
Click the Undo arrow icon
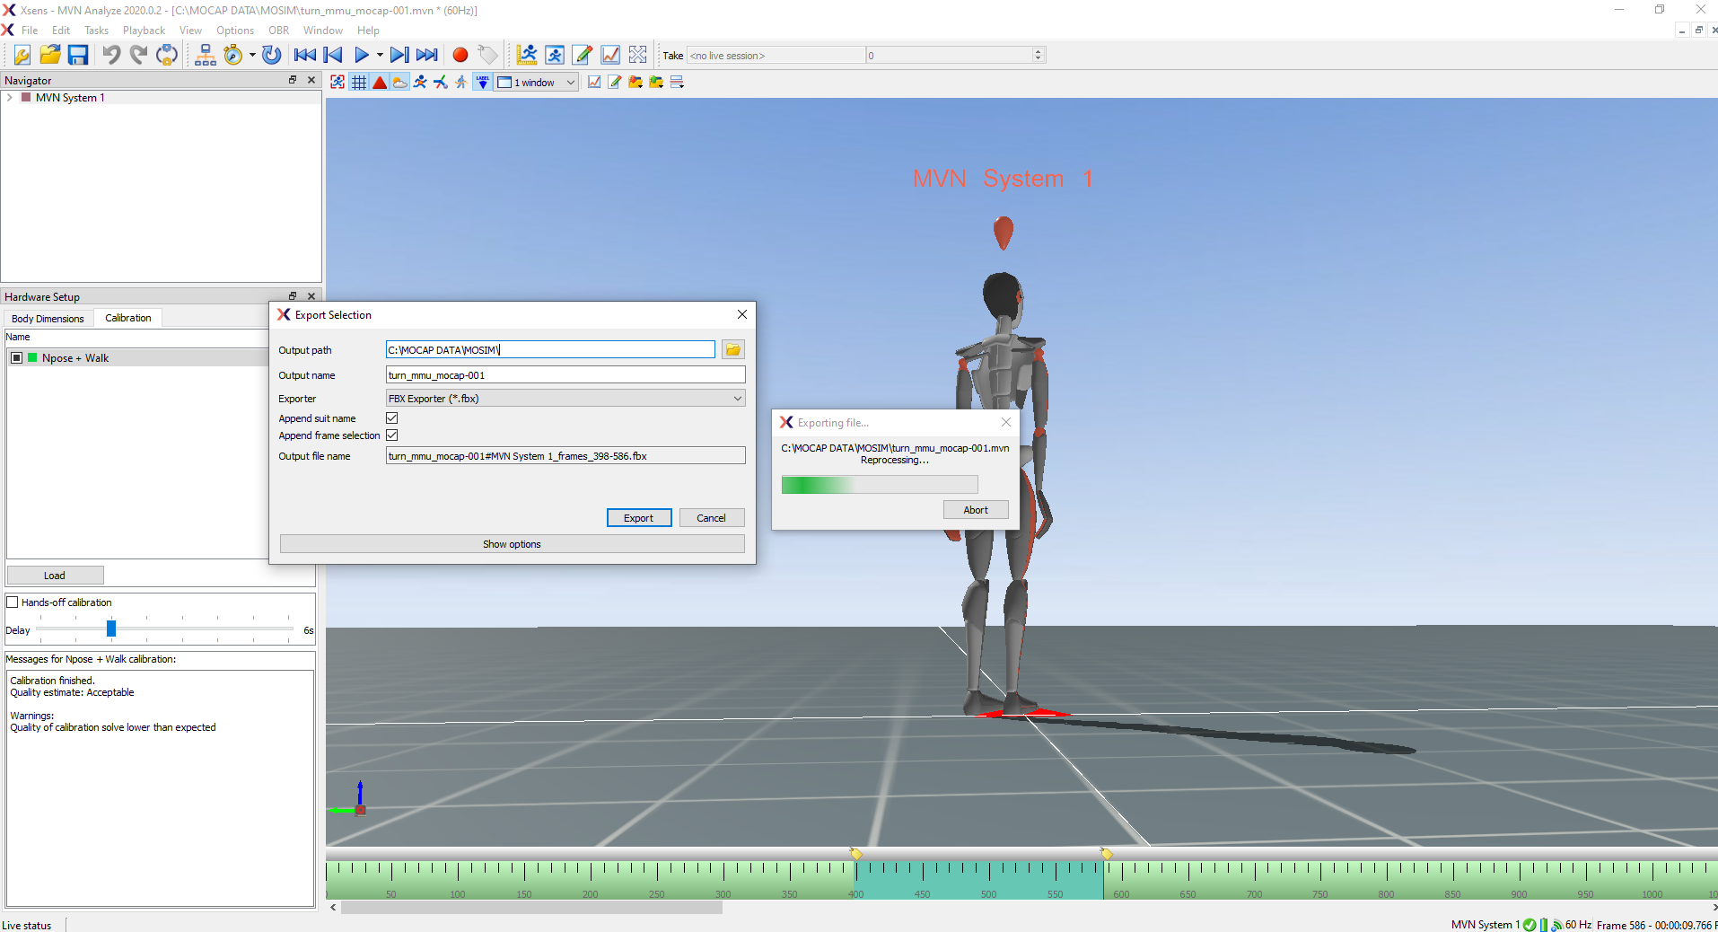111,55
